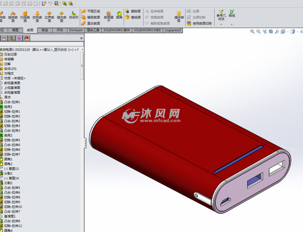Screen dimensions: 303x232
Task: Activate the 填充曲面 (Filled Surface) tool
Action: 61,16
